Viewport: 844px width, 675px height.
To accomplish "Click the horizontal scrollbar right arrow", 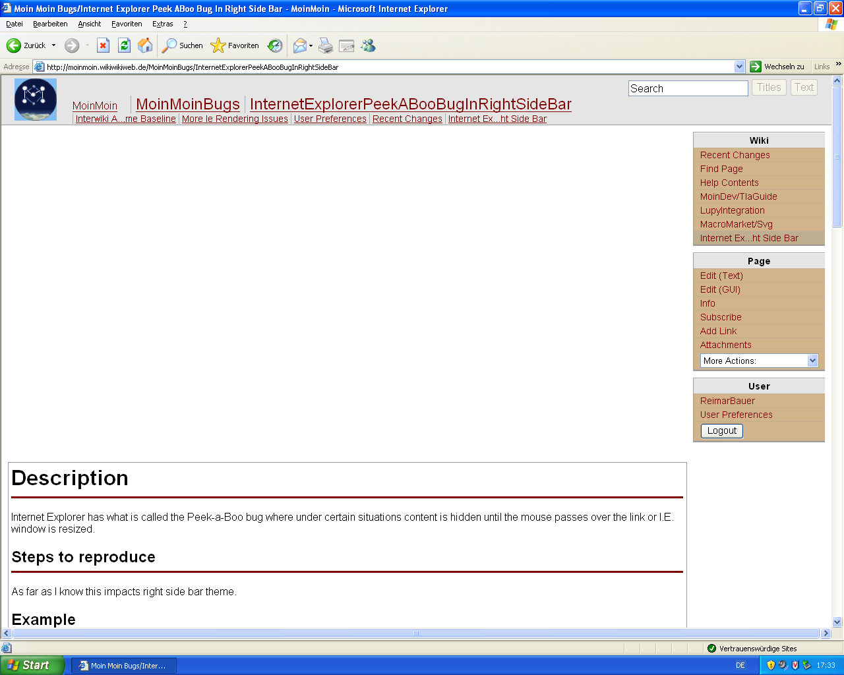I will [825, 633].
